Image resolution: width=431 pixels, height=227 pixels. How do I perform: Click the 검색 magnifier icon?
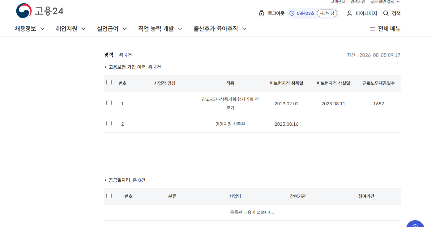(386, 13)
